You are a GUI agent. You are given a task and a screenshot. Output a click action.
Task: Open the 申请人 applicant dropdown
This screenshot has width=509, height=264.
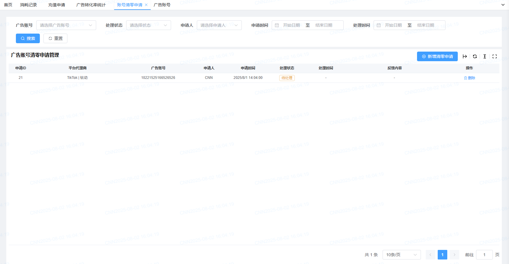coord(219,25)
